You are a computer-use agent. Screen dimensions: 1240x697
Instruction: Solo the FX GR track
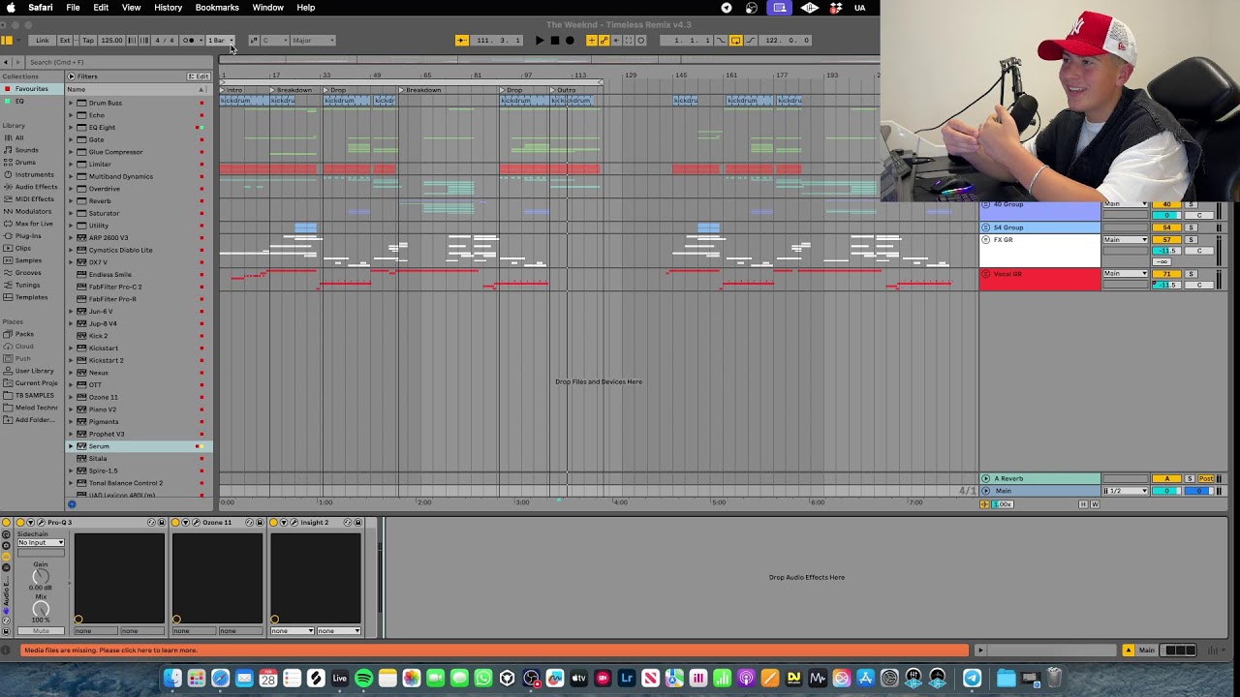[1191, 239]
